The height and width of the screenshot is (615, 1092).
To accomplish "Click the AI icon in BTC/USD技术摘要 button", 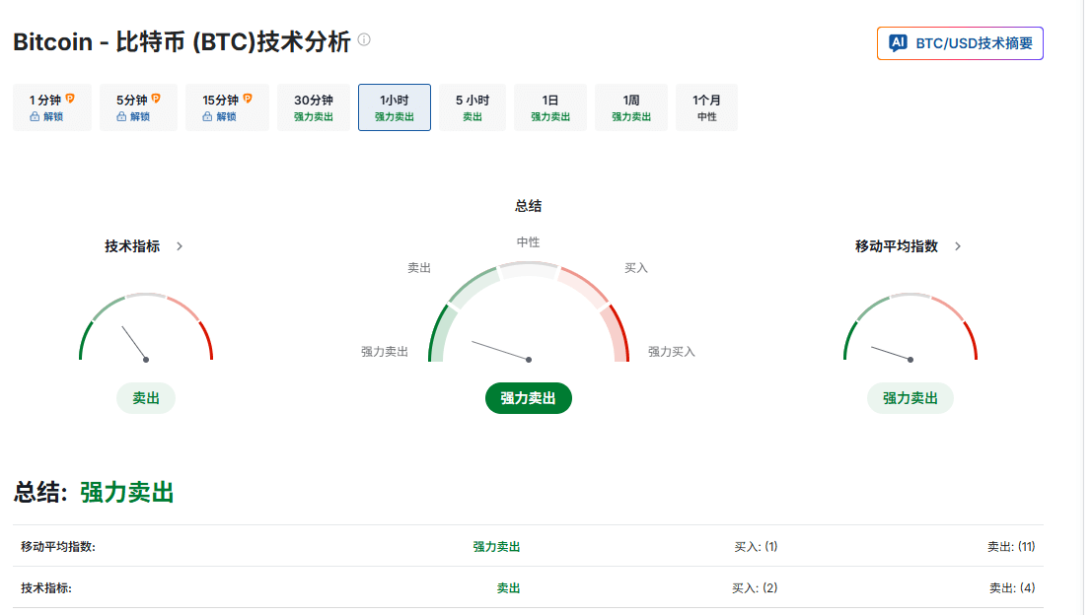I will click(x=899, y=43).
